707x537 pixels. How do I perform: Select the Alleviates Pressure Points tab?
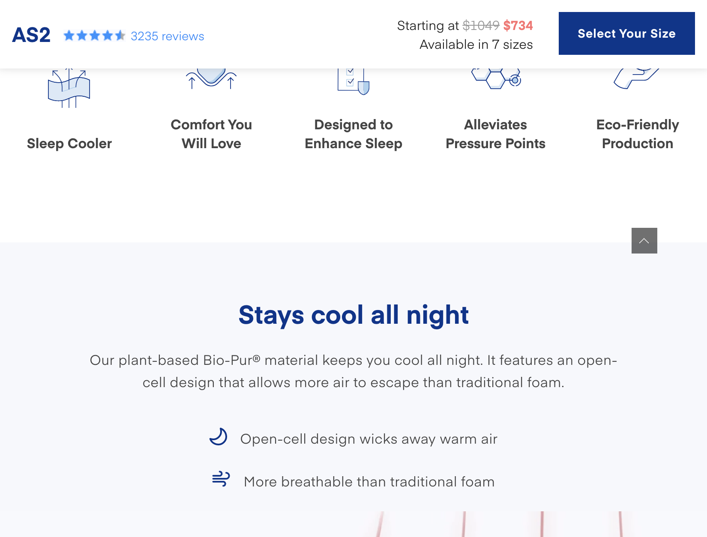coord(496,134)
